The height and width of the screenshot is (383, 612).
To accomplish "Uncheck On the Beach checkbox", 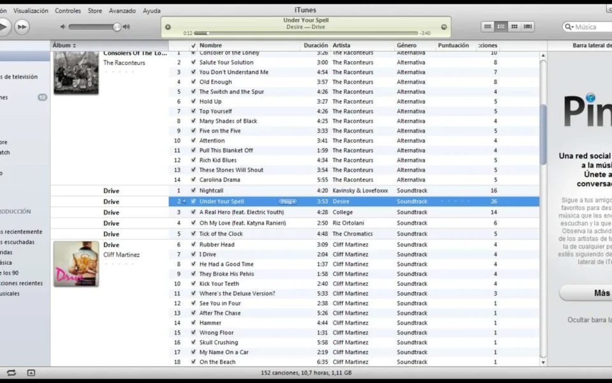I will point(193,361).
